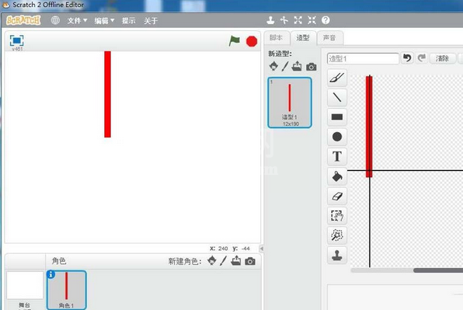Paint a new sprite
Image resolution: width=463 pixels, height=310 pixels.
[x=223, y=261]
